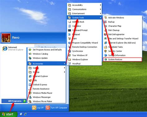Viewport: 147px width, 117px height.
Task: Open the Windows Catalog icon
Action: (30, 54)
